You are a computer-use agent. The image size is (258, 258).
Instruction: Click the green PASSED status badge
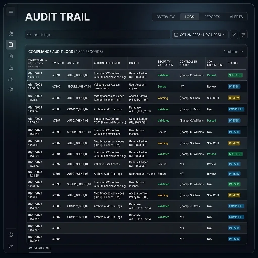[234, 184]
